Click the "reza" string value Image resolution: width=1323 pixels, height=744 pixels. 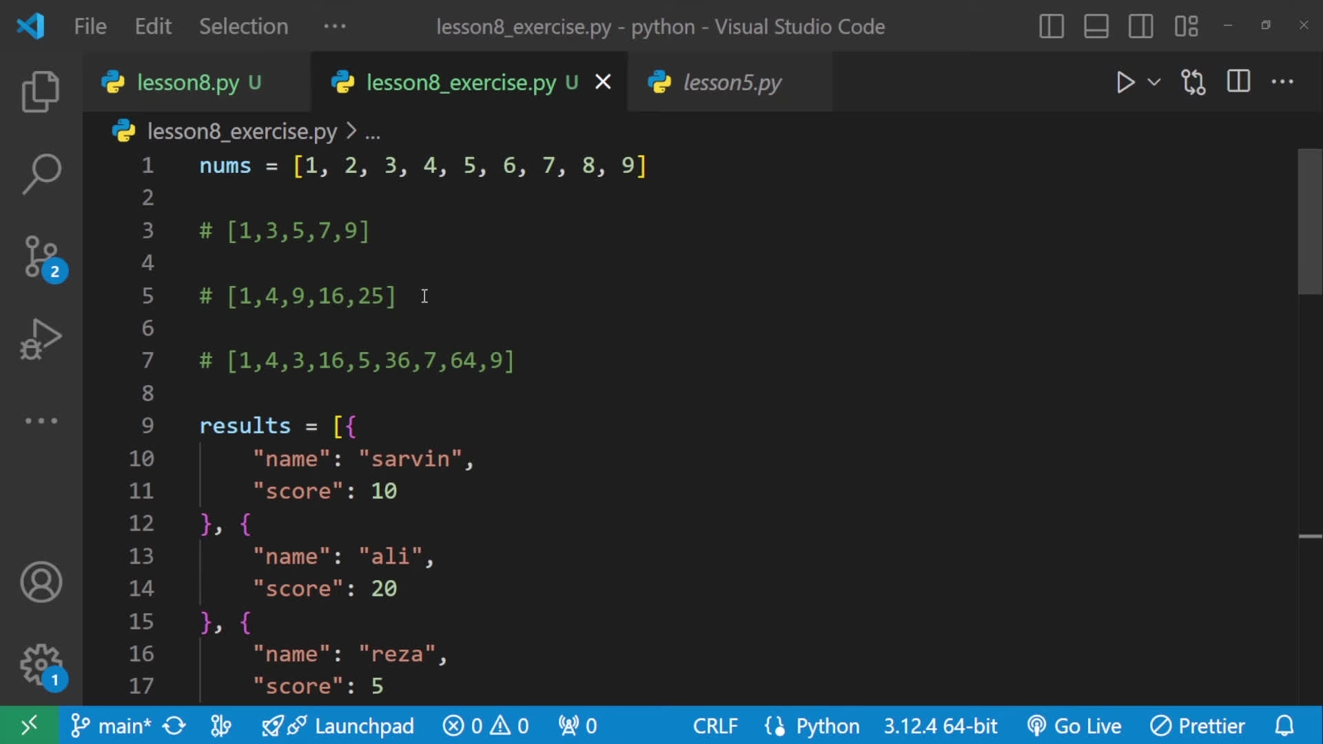click(397, 654)
